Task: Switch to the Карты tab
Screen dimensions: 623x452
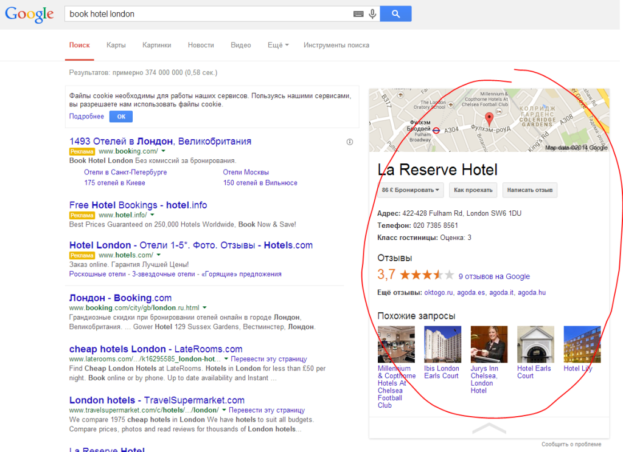Action: tap(116, 45)
